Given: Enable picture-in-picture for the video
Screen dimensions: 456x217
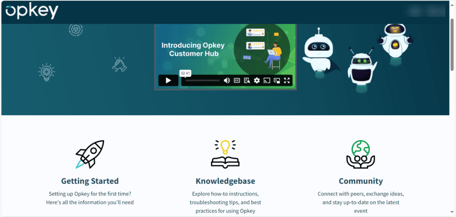Looking at the screenshot, I should tap(277, 80).
